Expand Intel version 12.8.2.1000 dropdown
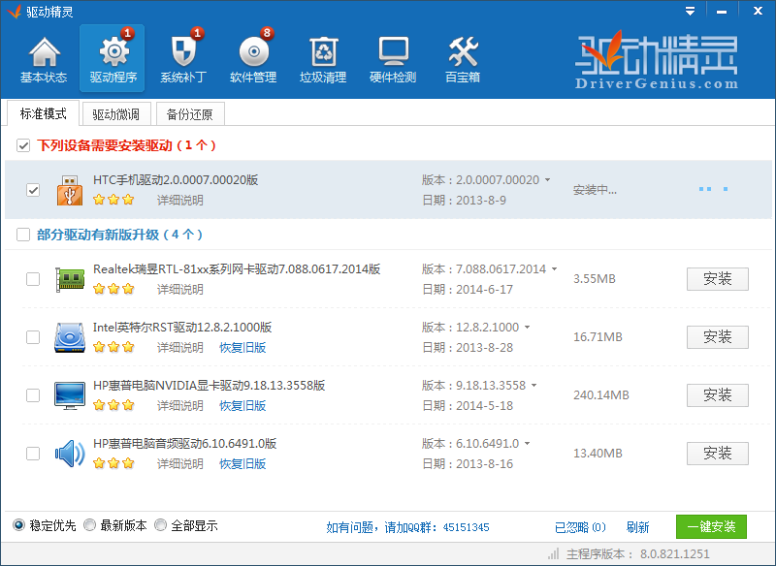776x566 pixels. [x=527, y=328]
